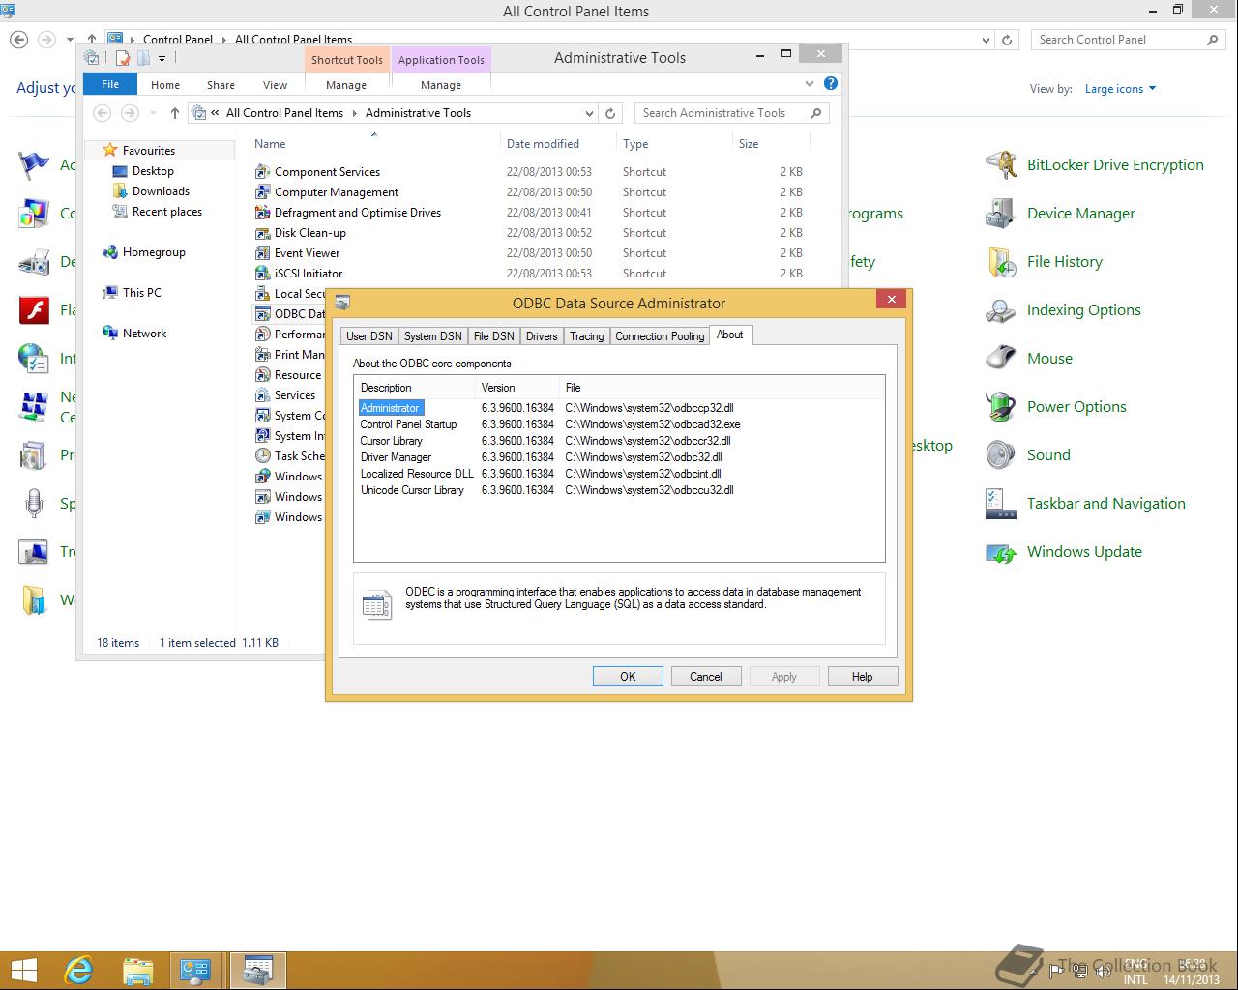Viewport: 1238px width, 990px height.
Task: Open the File ribbon menu
Action: [x=110, y=84]
